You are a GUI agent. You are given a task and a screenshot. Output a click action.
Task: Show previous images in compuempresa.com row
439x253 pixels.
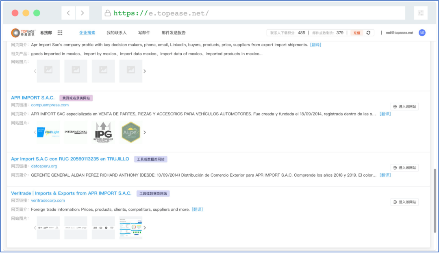click(35, 132)
